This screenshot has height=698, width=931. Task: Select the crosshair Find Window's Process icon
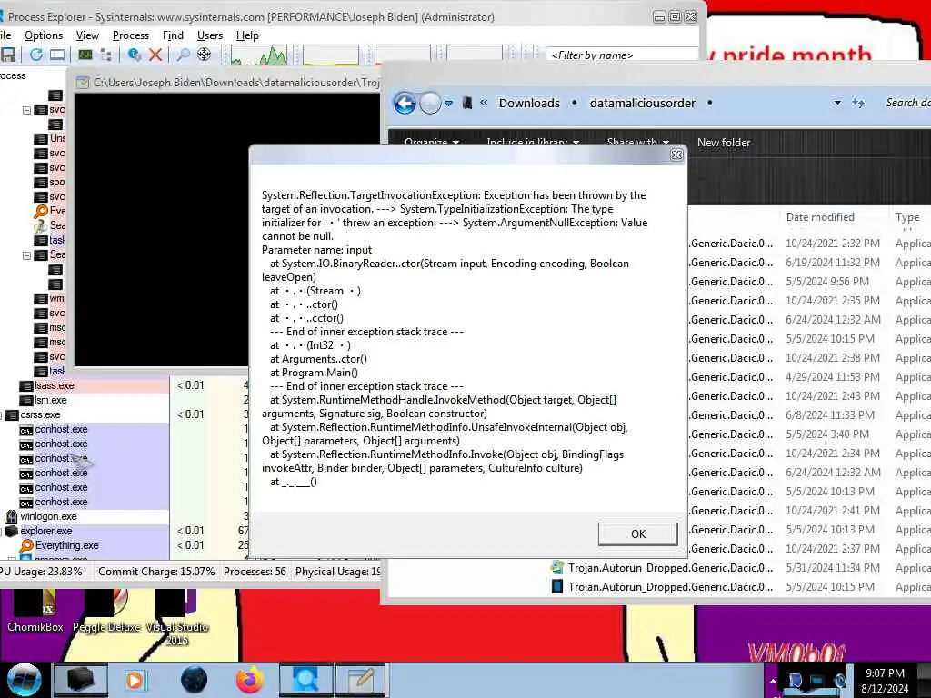pos(205,55)
